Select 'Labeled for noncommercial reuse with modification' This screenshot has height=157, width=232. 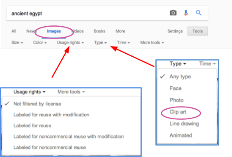(69, 136)
